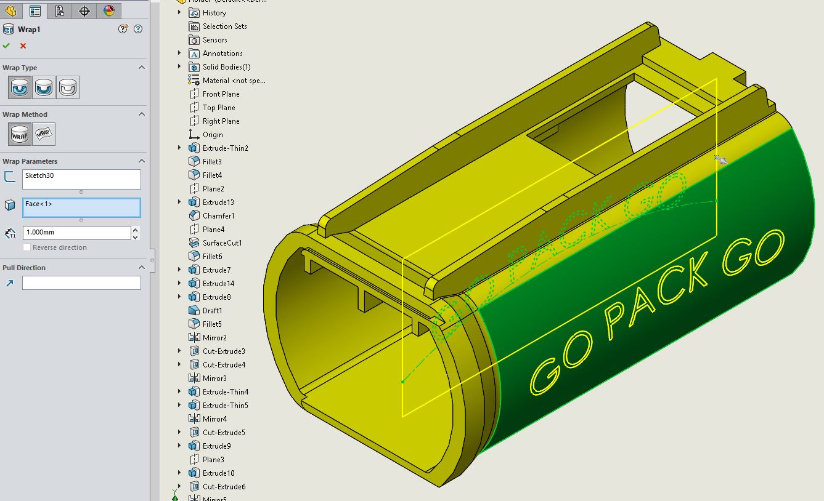Open the Wrap1 help icon
Image resolution: width=824 pixels, height=501 pixels.
[138, 29]
